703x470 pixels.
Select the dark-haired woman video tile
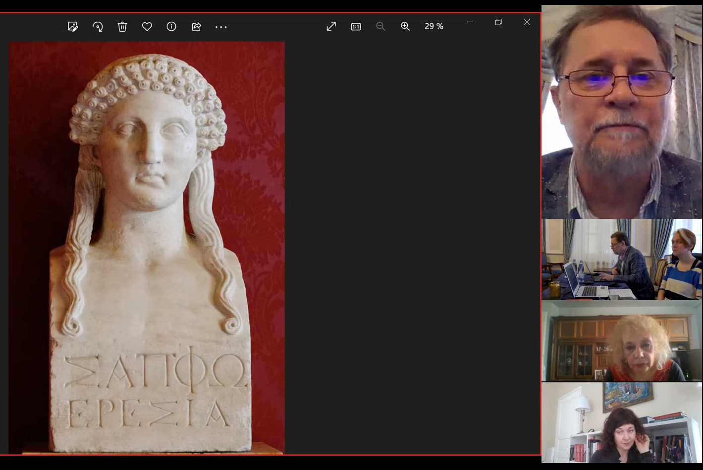[x=622, y=422]
